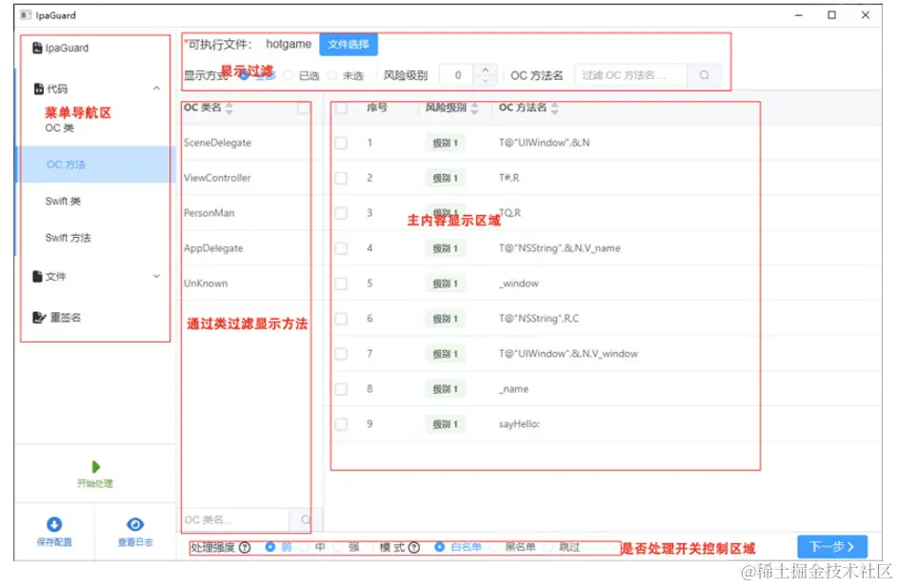Check the row 4 method checkbox
Image resolution: width=899 pixels, height=587 pixels.
tap(341, 248)
